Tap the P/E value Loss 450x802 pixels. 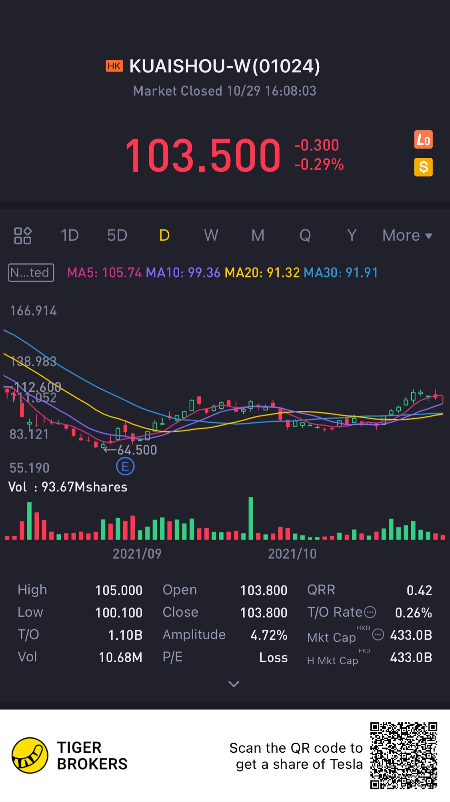pyautogui.click(x=273, y=657)
